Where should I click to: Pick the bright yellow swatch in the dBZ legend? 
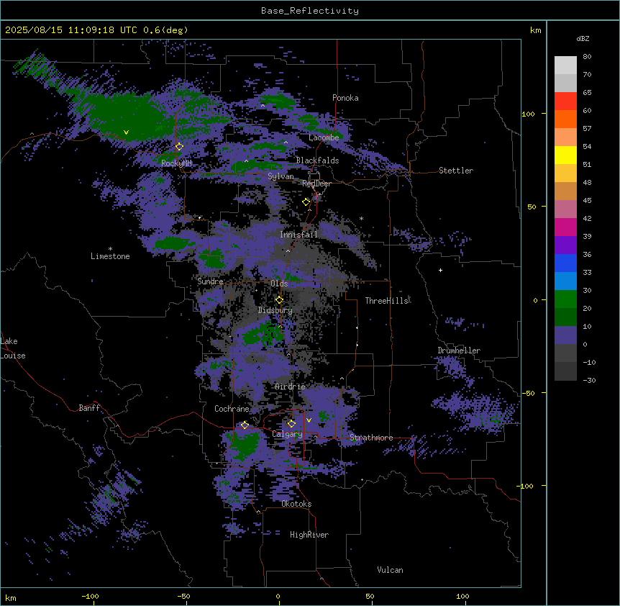coord(565,155)
